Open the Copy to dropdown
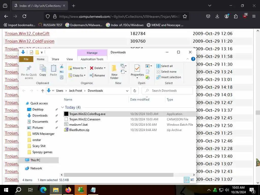The height and width of the screenshot is (195, 260). point(77,75)
